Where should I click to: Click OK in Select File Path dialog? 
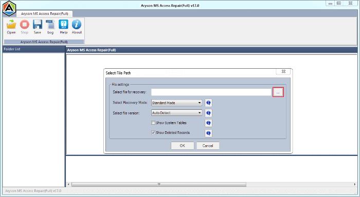(182, 146)
